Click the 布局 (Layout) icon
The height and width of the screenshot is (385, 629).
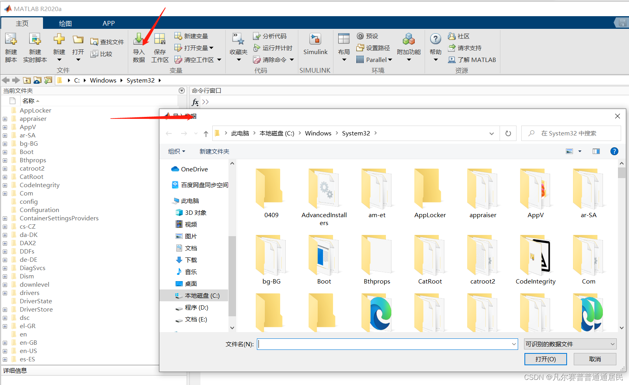point(344,39)
